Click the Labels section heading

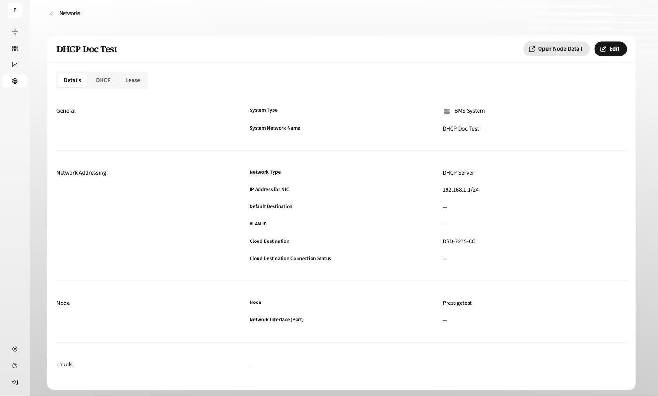tap(64, 365)
